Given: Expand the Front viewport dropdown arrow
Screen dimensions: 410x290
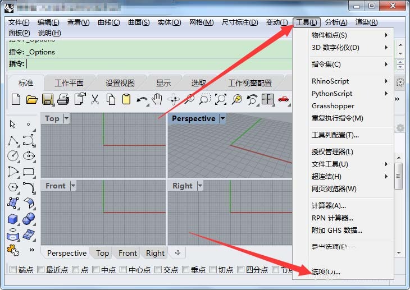Looking at the screenshot, I should [72, 186].
